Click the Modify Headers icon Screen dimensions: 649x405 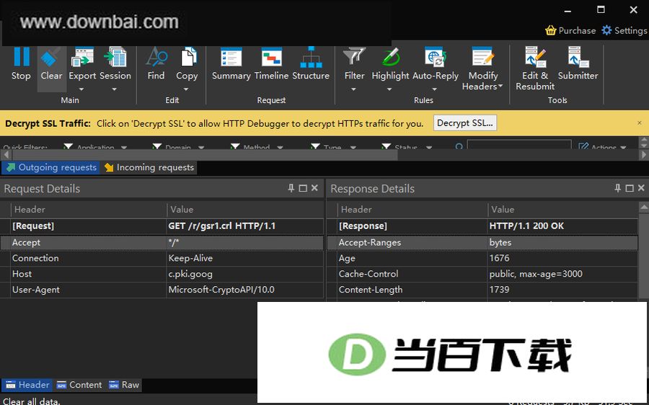point(482,57)
